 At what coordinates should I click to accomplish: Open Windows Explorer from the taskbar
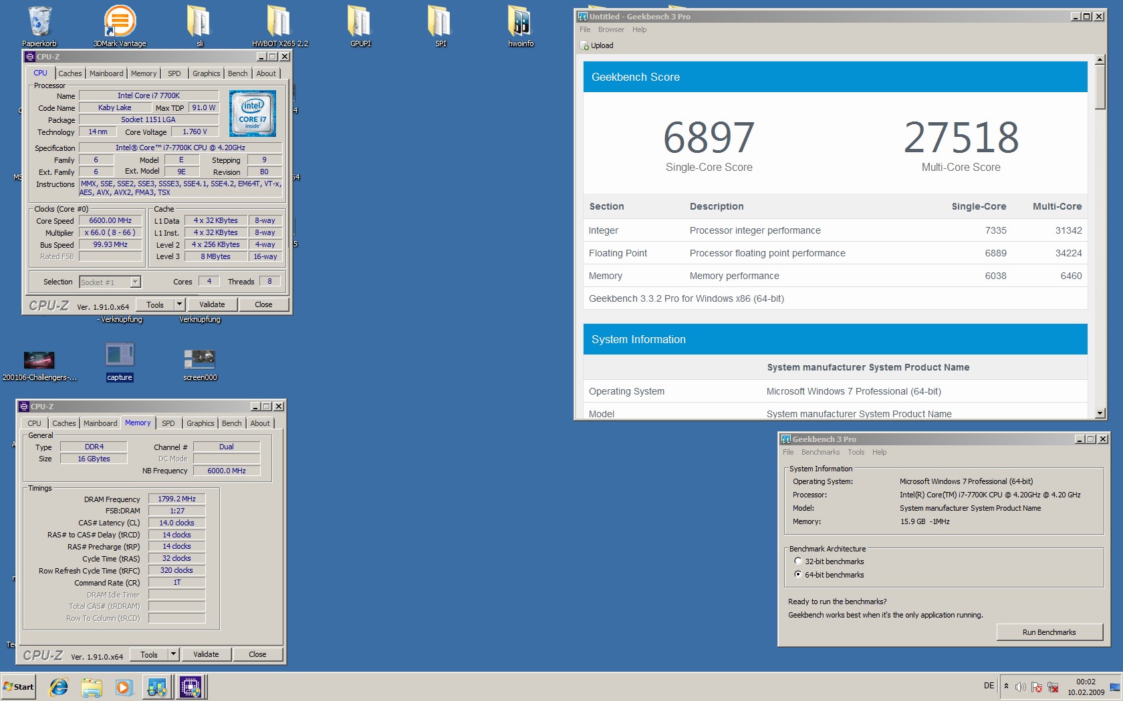click(92, 687)
